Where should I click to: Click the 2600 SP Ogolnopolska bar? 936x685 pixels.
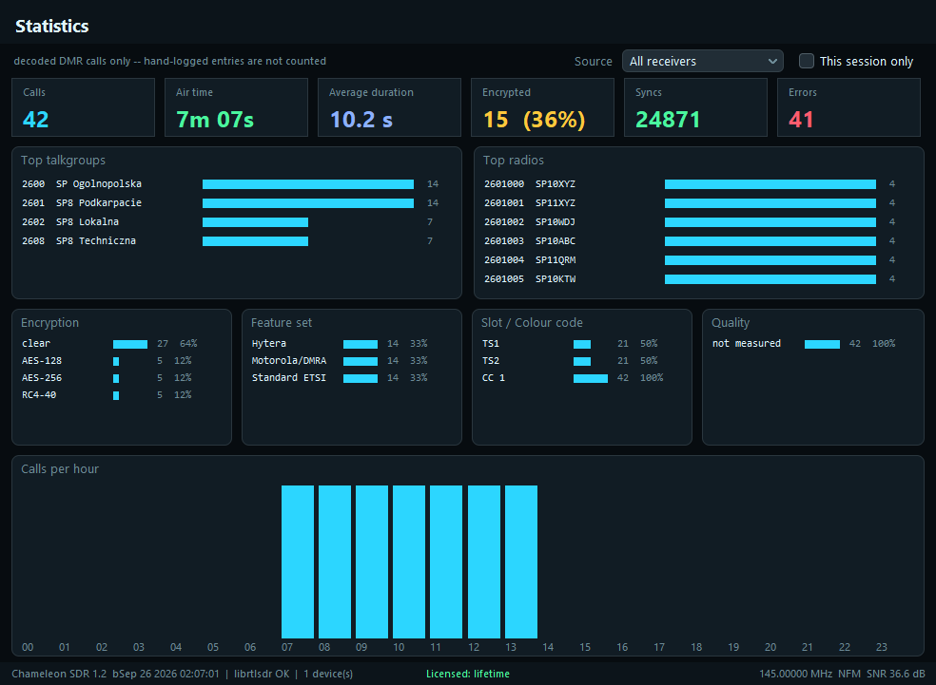pyautogui.click(x=308, y=184)
